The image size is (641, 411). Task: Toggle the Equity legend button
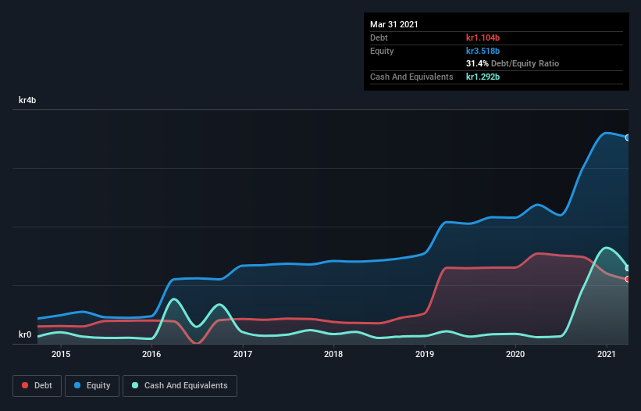pos(92,386)
